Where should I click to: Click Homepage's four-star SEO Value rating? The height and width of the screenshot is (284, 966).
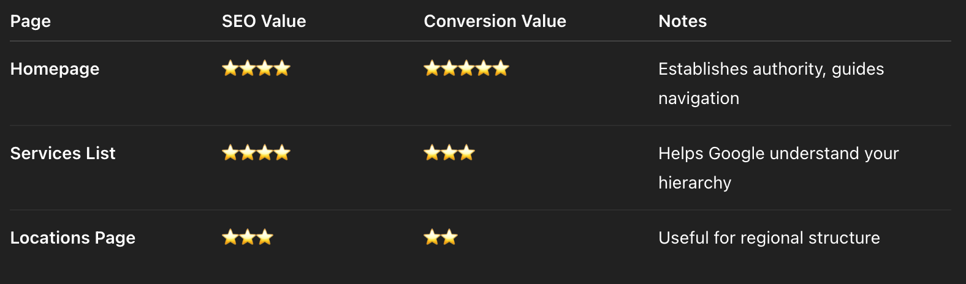[x=256, y=69]
